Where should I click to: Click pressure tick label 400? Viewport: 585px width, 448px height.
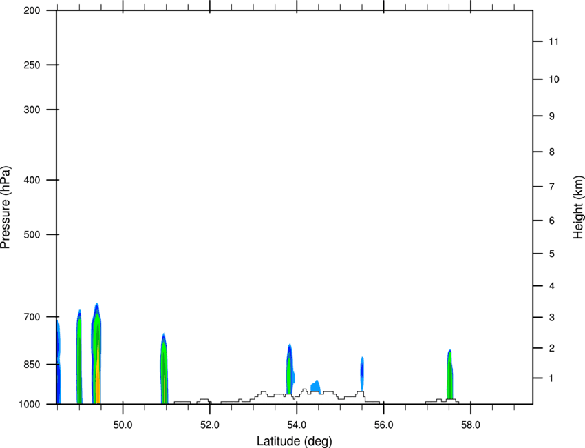[32, 180]
